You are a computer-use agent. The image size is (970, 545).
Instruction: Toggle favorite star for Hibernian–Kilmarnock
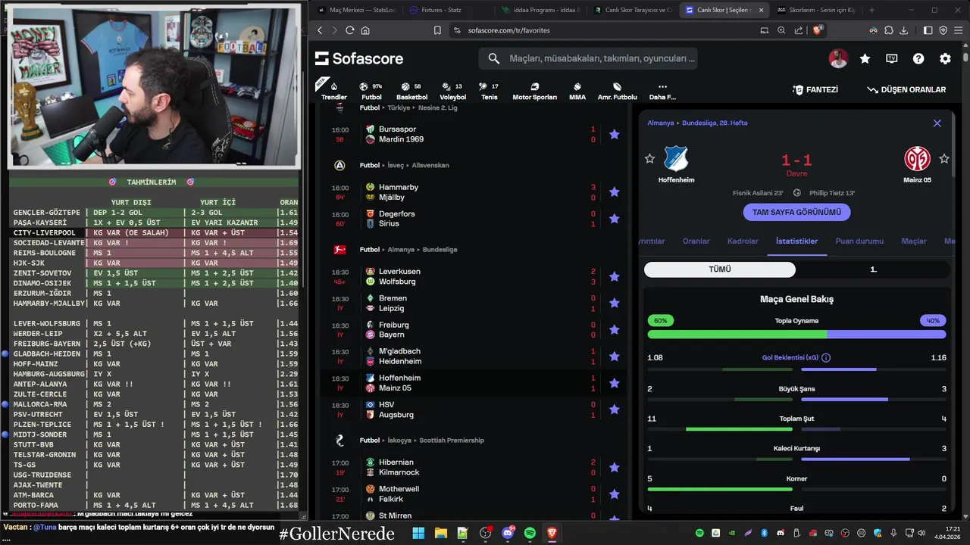(x=615, y=467)
